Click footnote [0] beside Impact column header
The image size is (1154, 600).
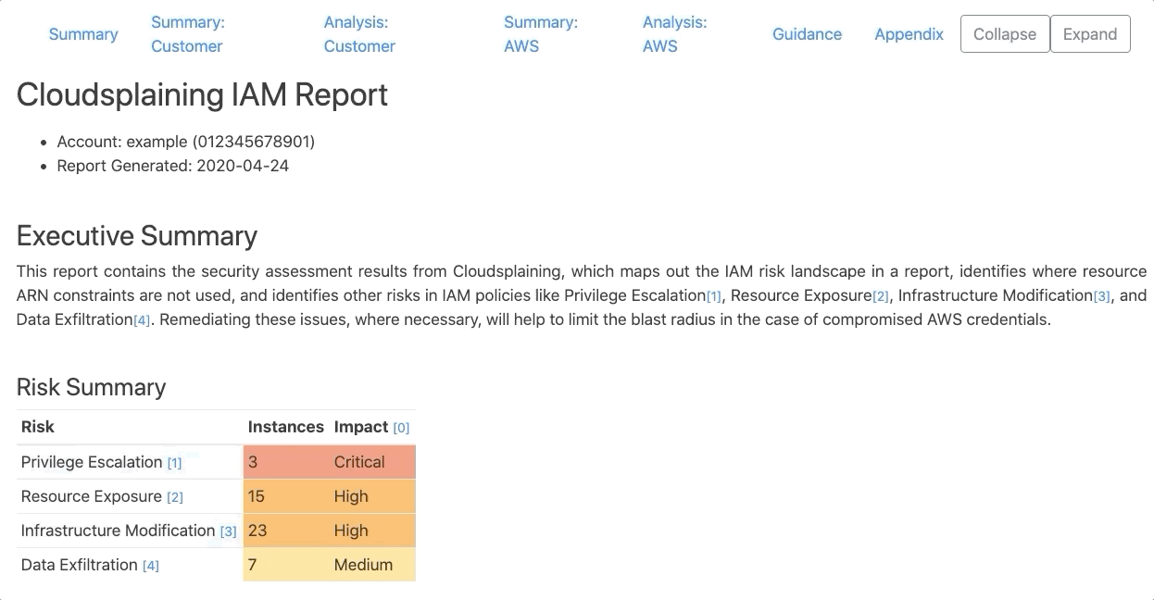pos(401,428)
